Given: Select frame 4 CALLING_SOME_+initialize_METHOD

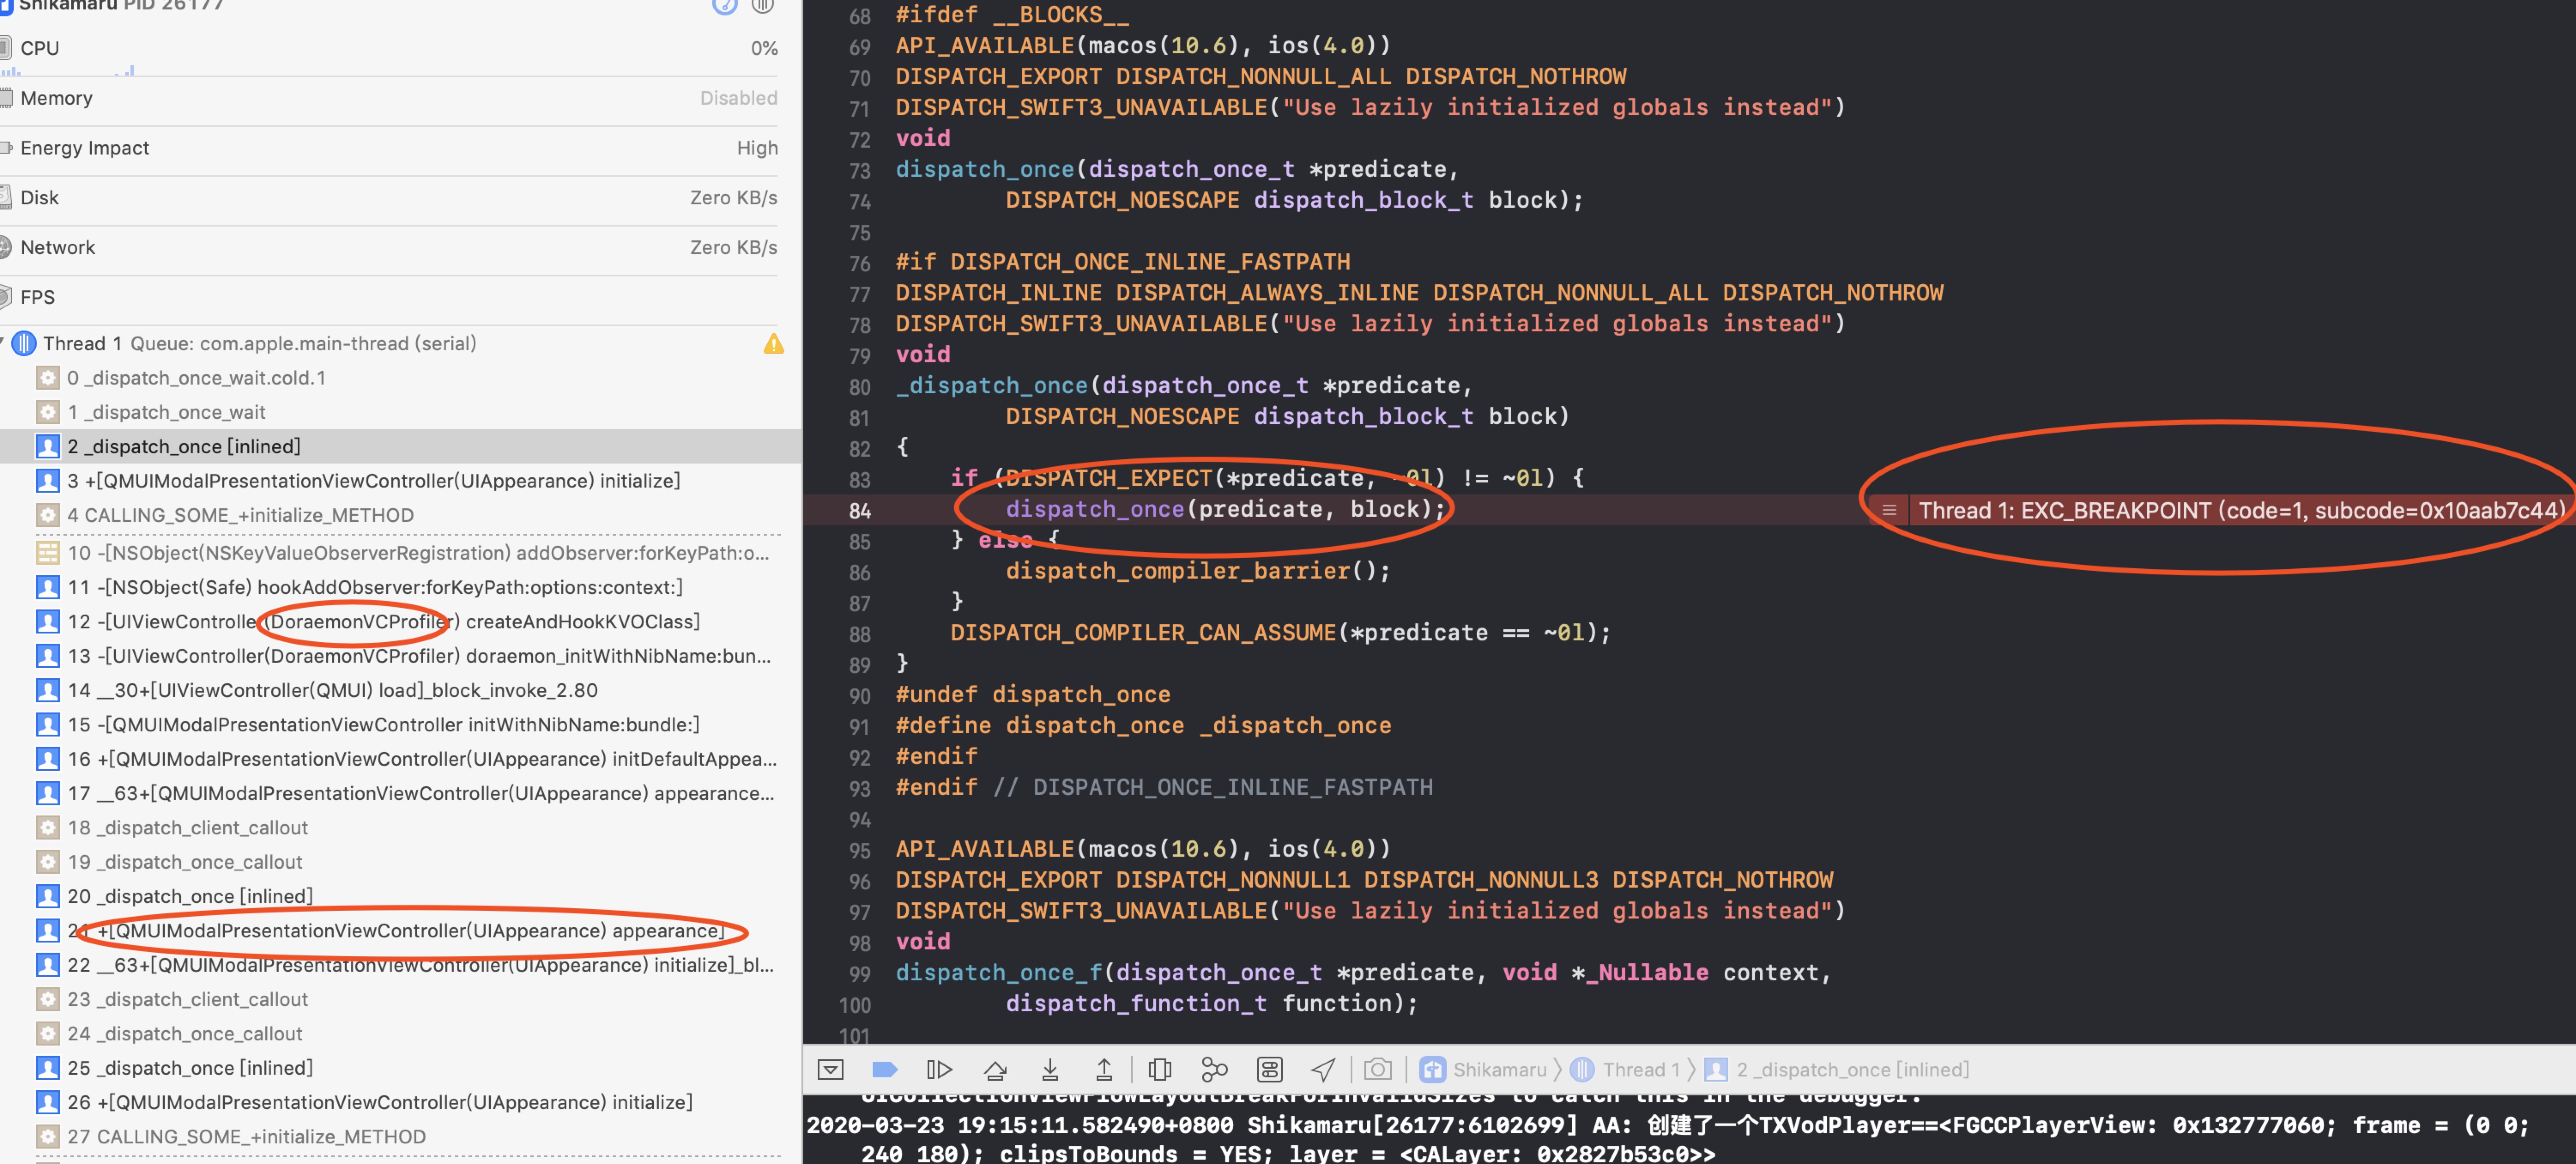Looking at the screenshot, I should pos(400,515).
